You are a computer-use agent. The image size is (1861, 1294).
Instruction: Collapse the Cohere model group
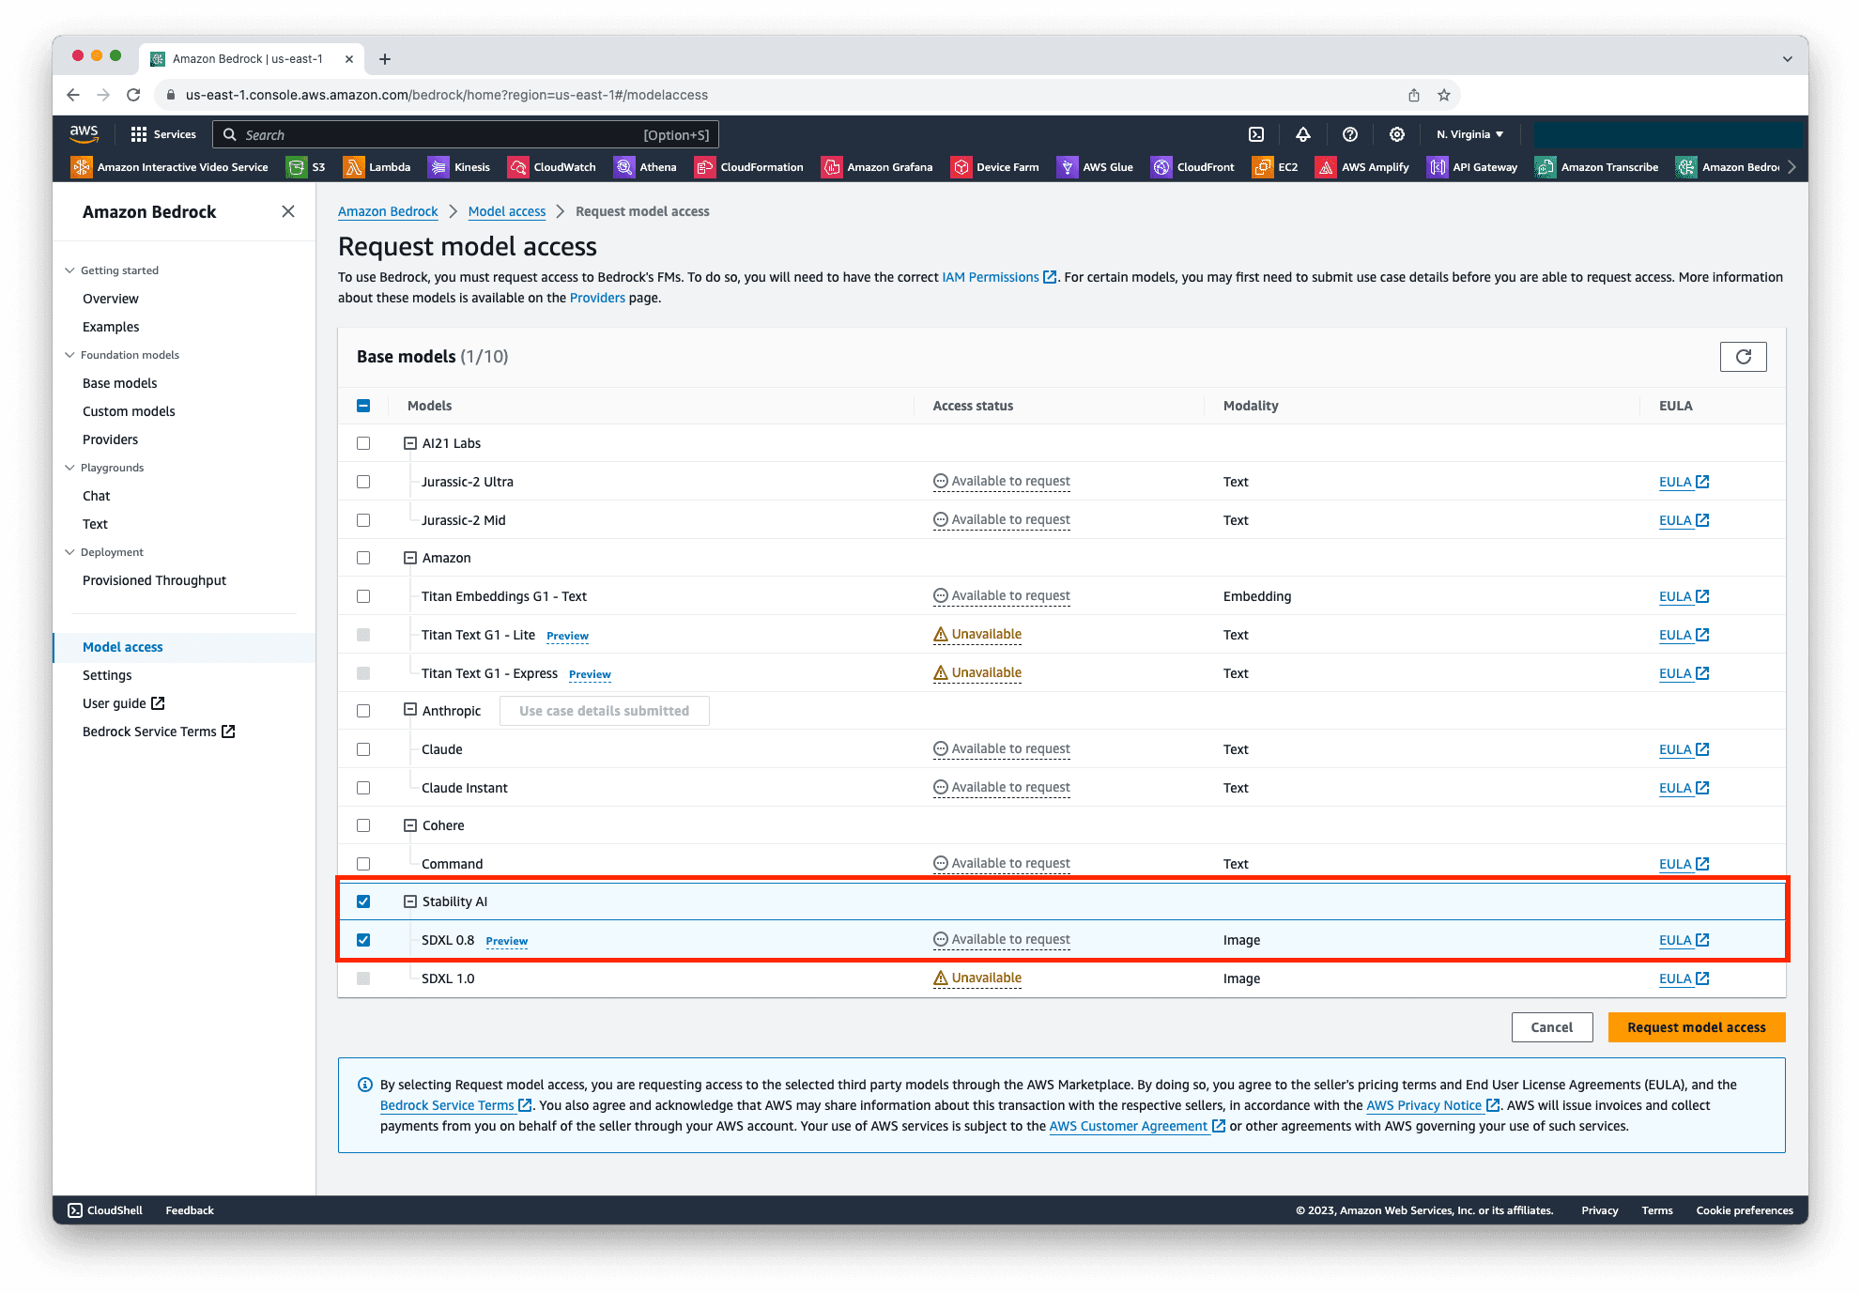click(410, 825)
